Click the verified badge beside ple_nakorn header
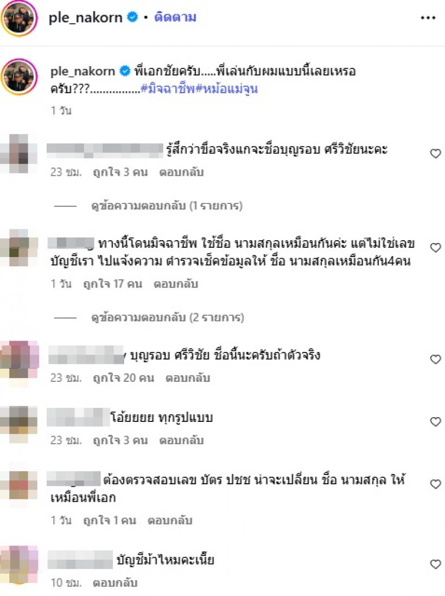This screenshot has height=596, width=445. click(x=132, y=17)
